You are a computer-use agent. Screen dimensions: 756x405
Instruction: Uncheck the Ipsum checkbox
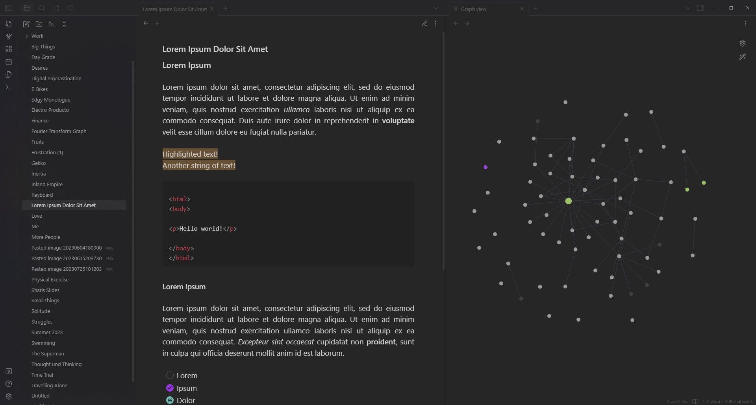click(169, 388)
